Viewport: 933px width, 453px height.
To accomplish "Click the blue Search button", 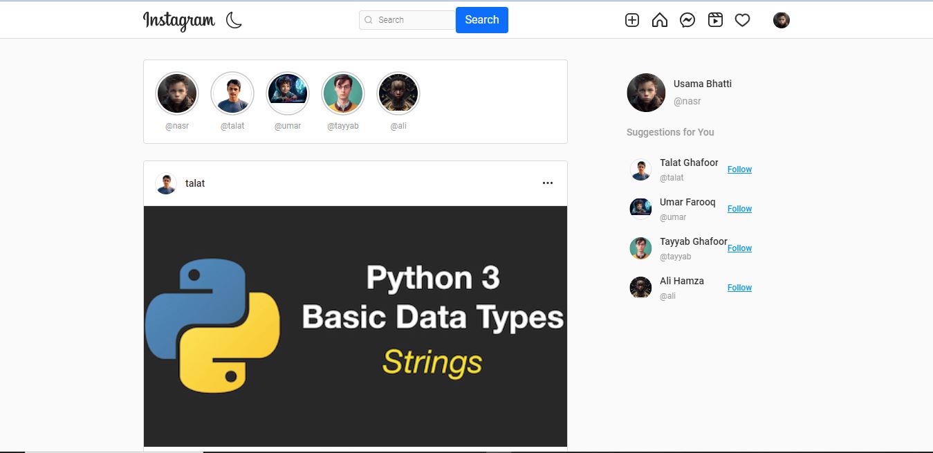I will [482, 20].
